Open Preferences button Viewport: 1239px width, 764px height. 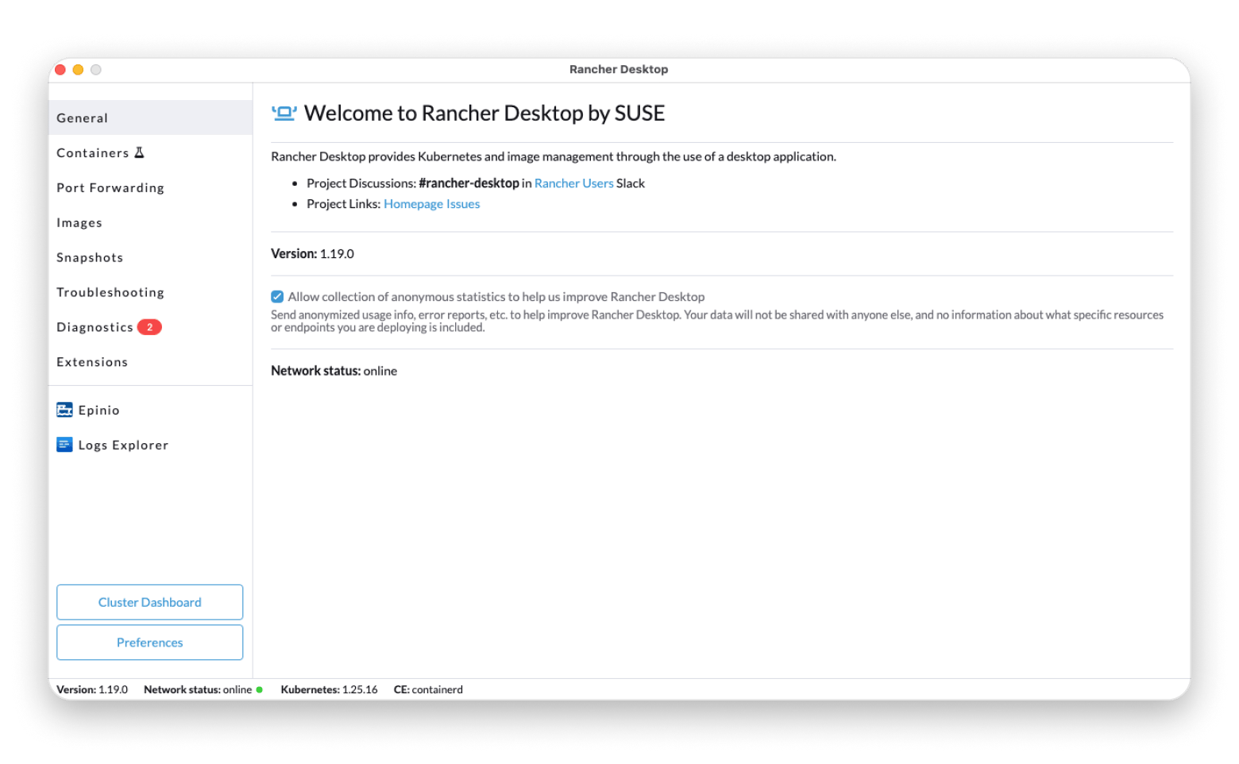click(x=149, y=642)
